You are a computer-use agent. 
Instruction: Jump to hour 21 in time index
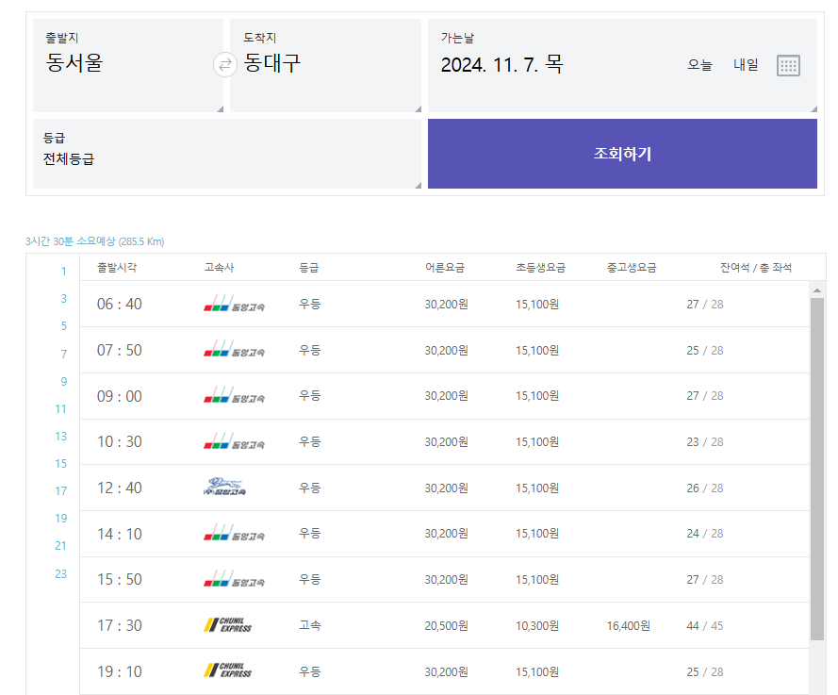(x=61, y=546)
